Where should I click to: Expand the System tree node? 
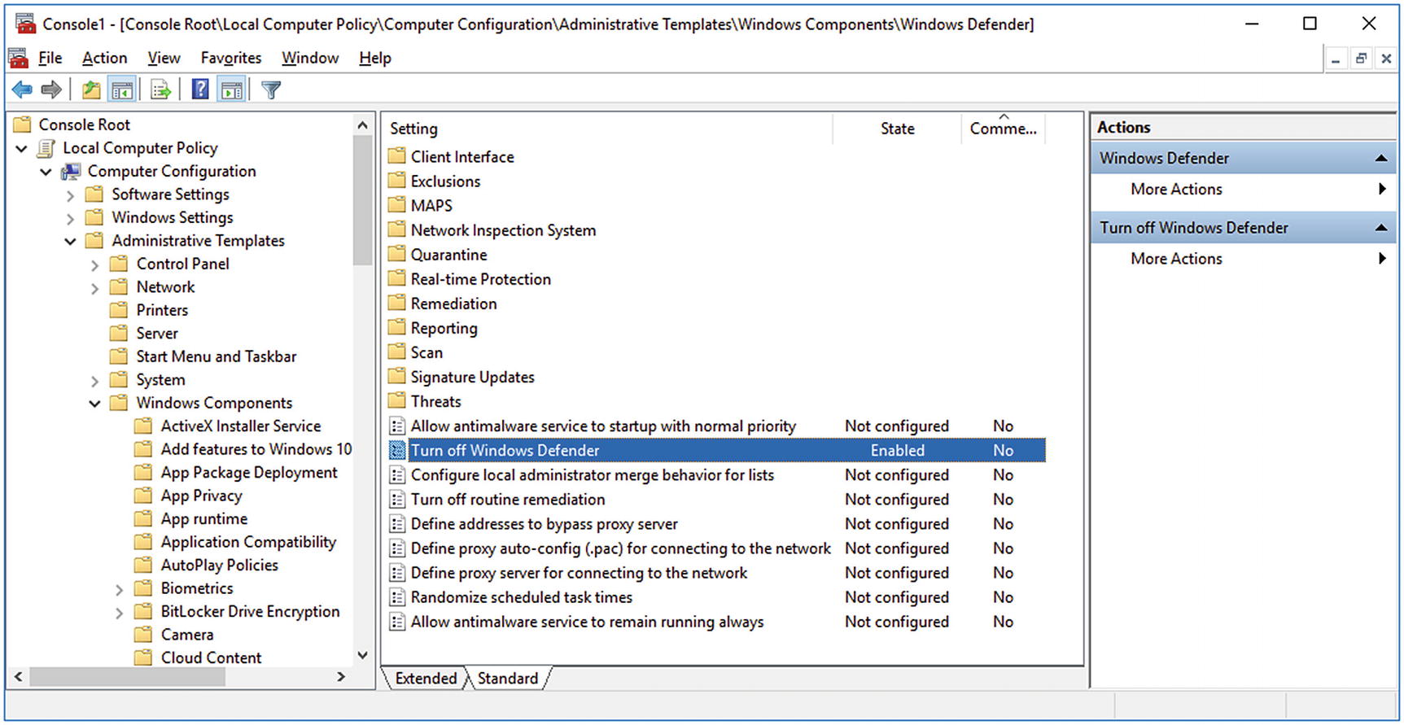pyautogui.click(x=95, y=381)
